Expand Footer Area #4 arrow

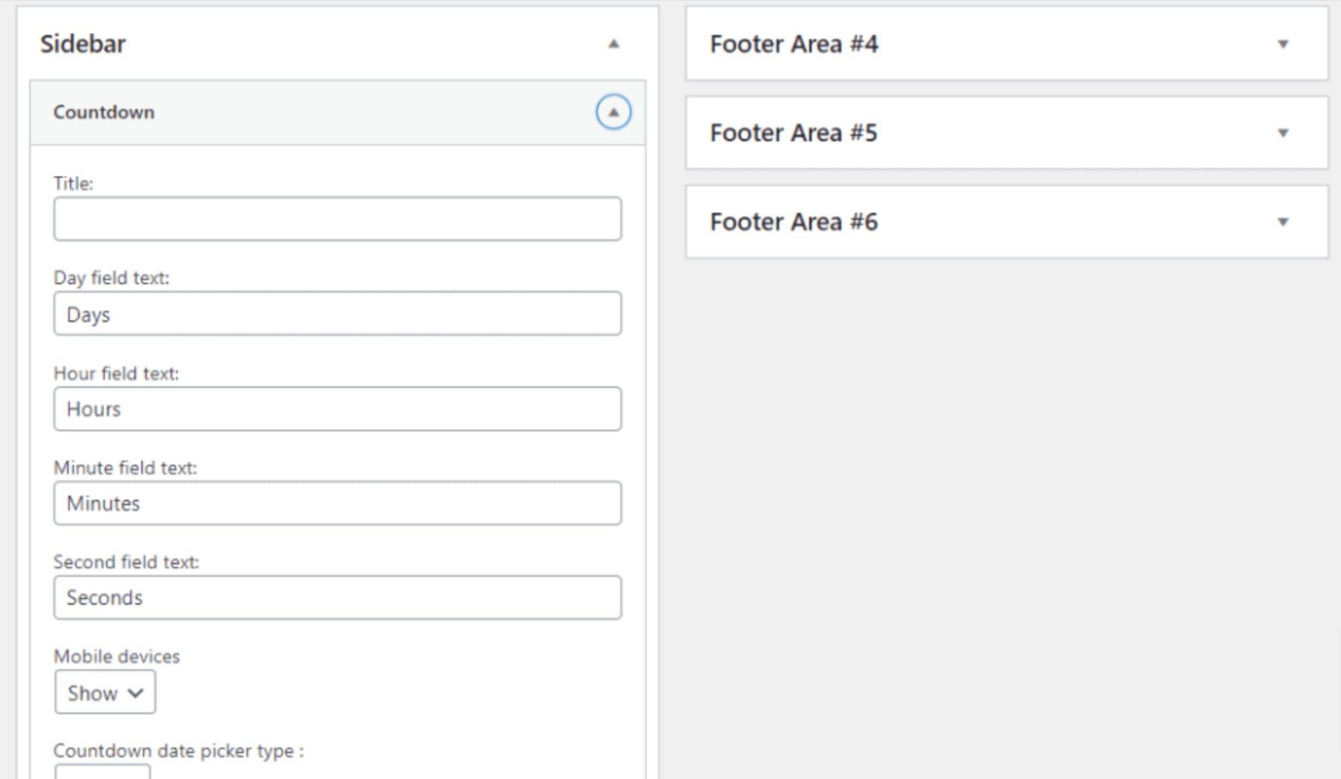pyautogui.click(x=1283, y=44)
